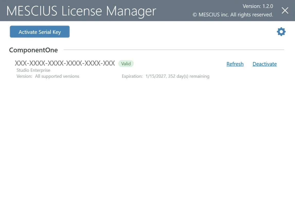
Task: Click the 352 day(s) remaining text
Action: (x=189, y=76)
